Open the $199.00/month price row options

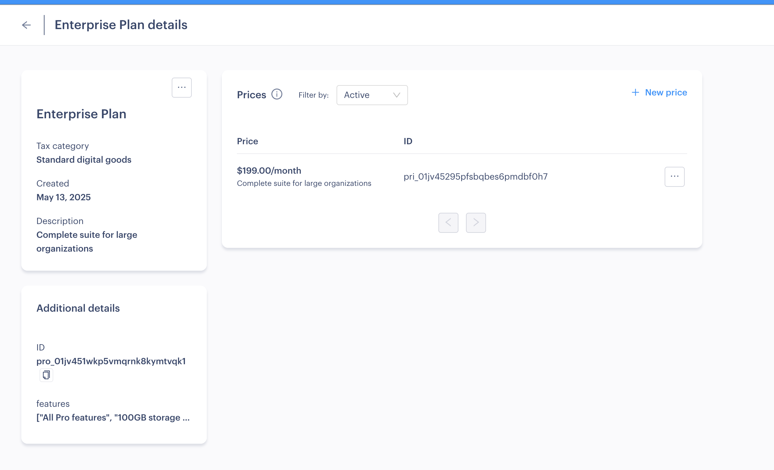[674, 177]
